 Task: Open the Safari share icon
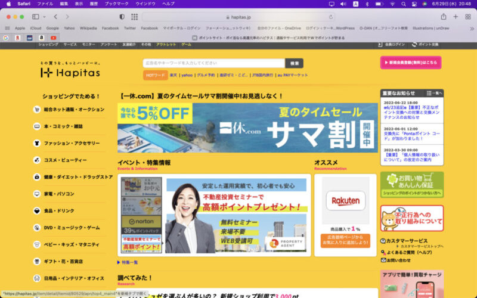444,17
